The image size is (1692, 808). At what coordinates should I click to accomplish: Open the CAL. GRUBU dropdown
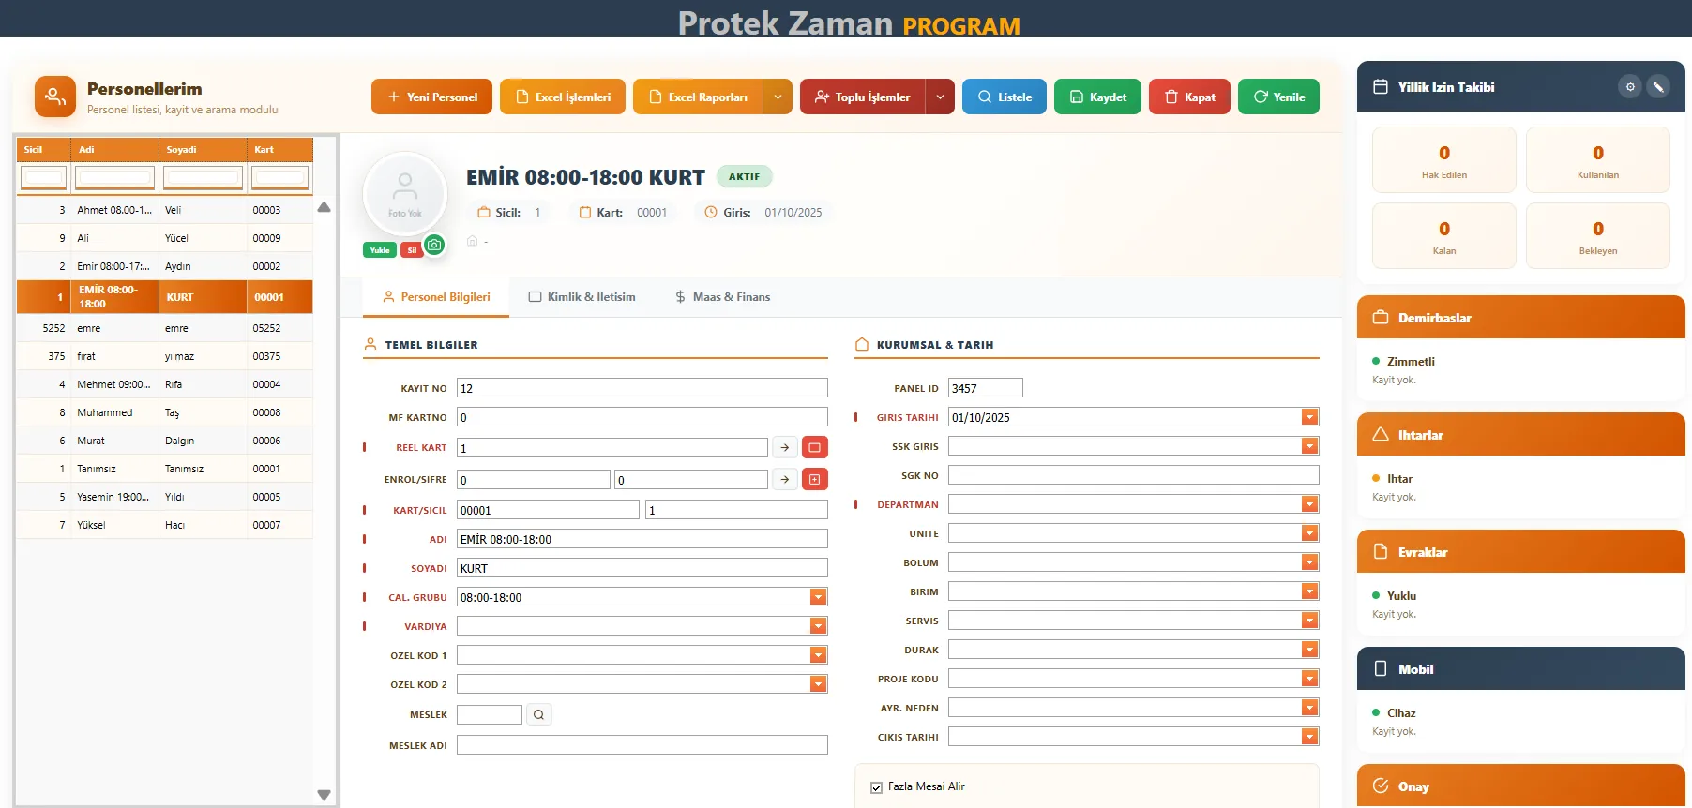818,598
